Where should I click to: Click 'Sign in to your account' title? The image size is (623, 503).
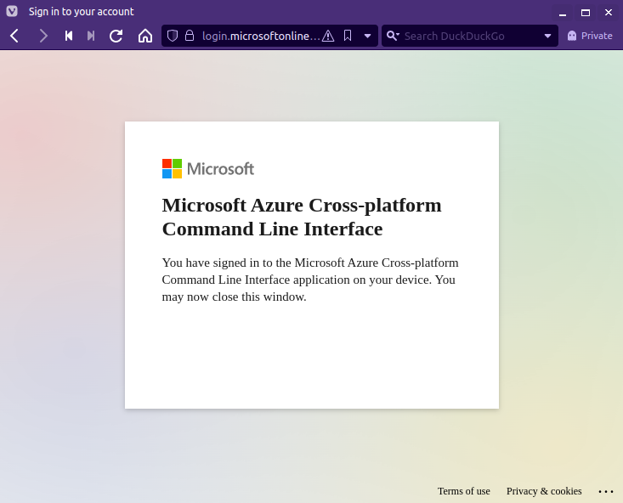click(x=81, y=12)
